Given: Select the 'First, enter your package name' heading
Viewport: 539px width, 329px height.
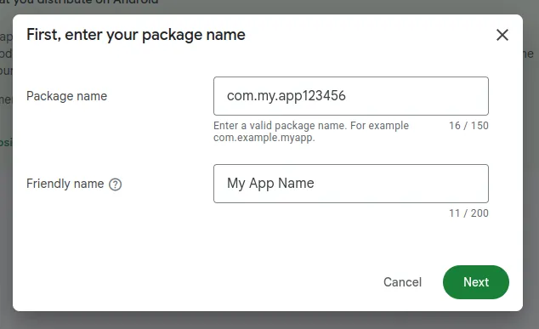Looking at the screenshot, I should click(136, 35).
